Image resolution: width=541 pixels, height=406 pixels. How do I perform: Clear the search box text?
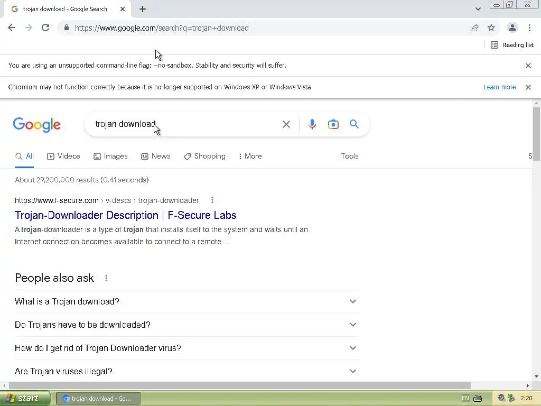(286, 124)
